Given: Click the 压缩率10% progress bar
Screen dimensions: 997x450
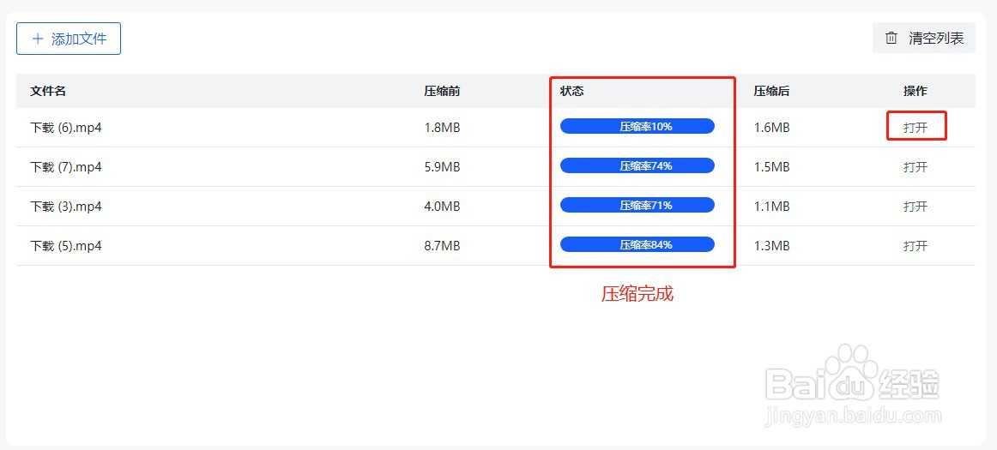Looking at the screenshot, I should pyautogui.click(x=637, y=127).
